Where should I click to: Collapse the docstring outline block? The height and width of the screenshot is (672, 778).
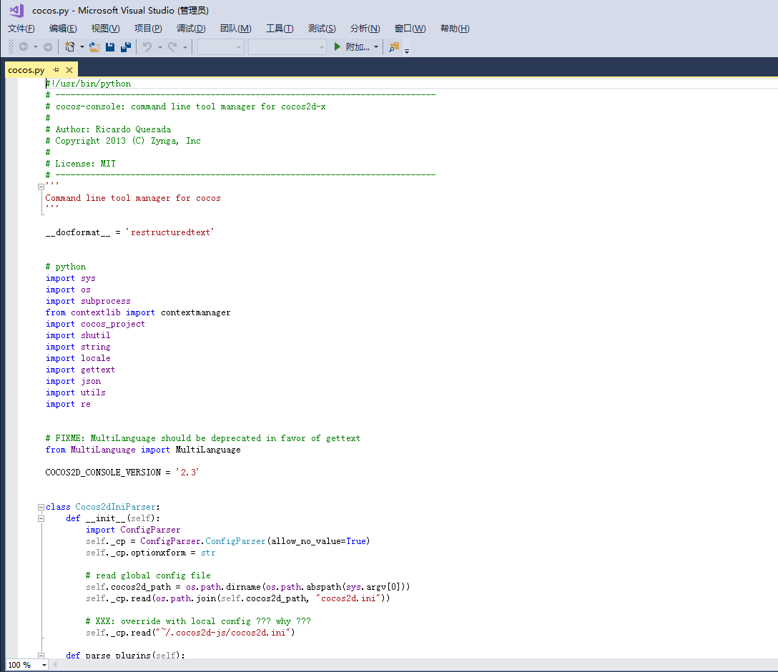coord(41,187)
